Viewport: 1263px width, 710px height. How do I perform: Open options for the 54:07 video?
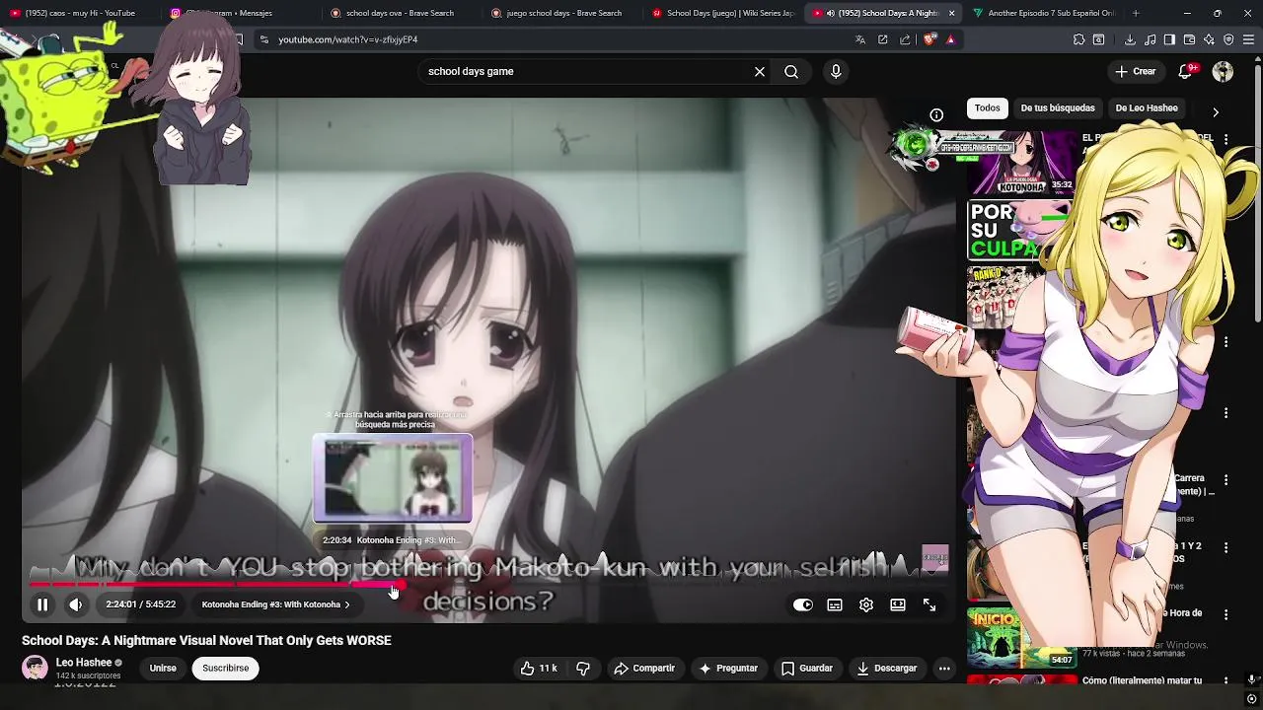pyautogui.click(x=1226, y=614)
